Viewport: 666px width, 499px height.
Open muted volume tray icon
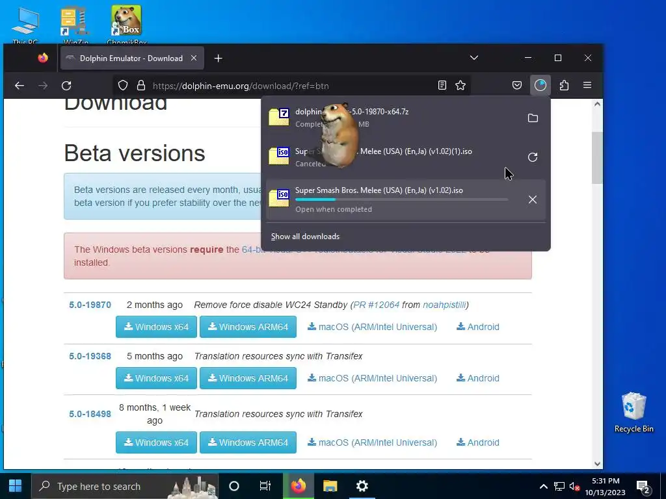point(574,487)
